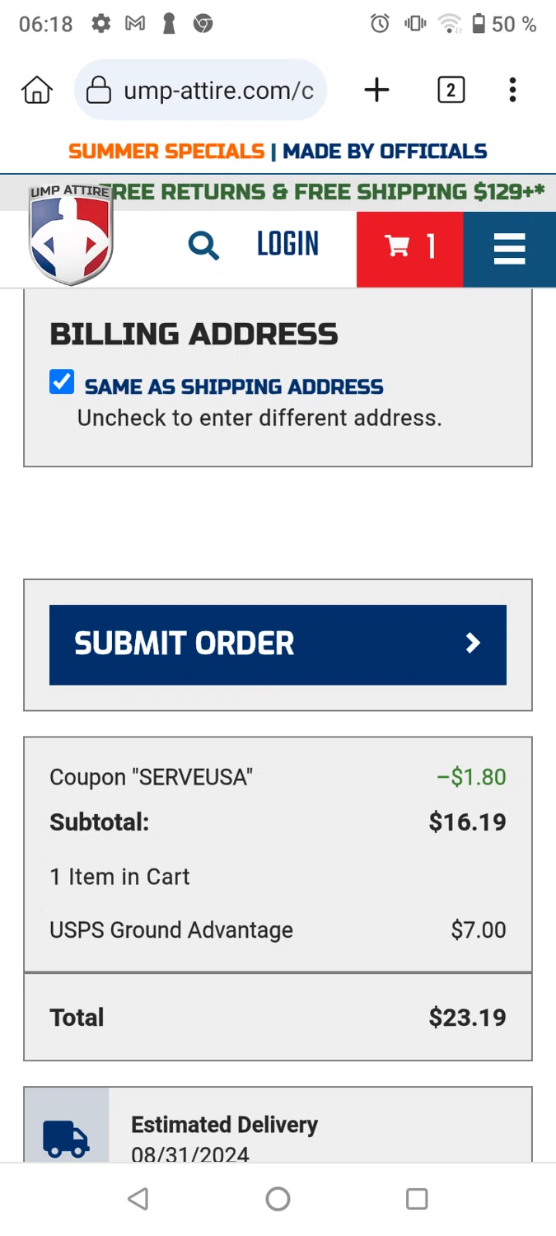Open the hamburger navigation menu

coord(509,248)
